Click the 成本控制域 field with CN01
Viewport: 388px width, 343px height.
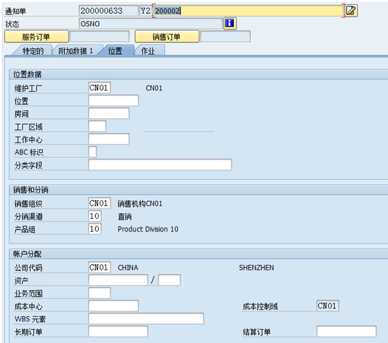328,306
